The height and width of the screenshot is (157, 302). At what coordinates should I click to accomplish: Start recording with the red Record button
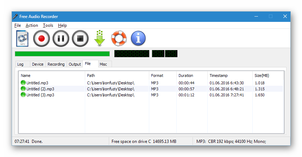(x=42, y=38)
